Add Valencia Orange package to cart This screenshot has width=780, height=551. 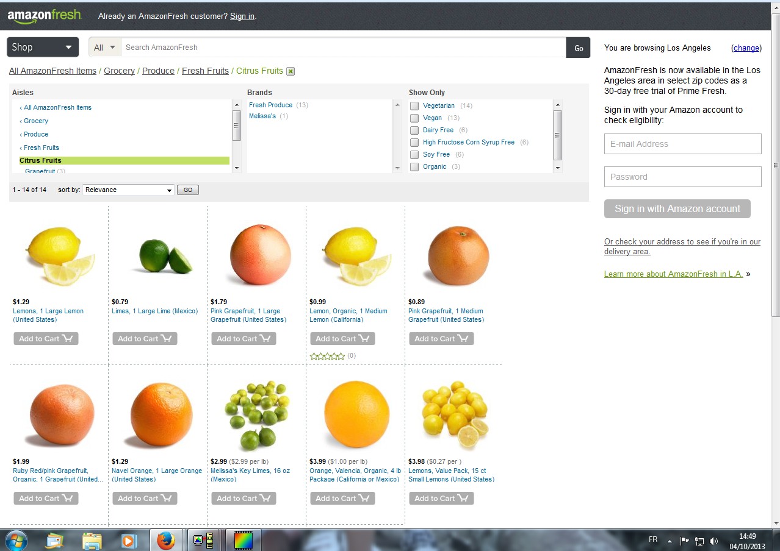342,498
